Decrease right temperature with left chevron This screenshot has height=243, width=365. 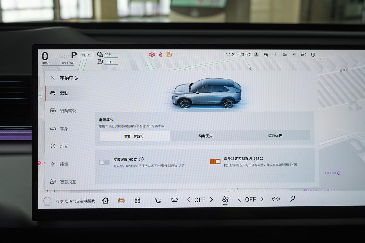tap(239, 199)
